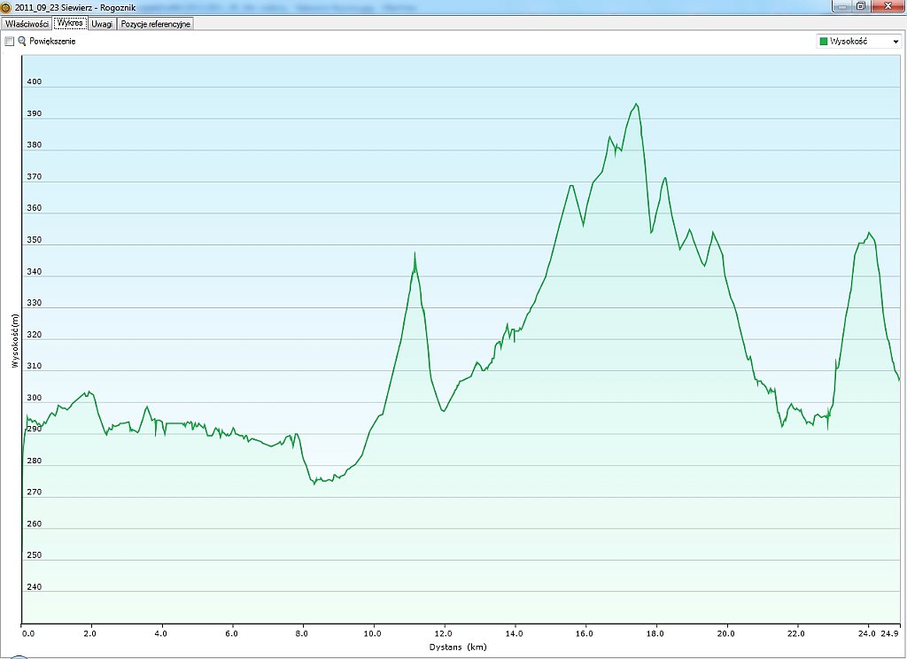
Task: Enable the Powiększenie zoom checkbox
Action: pyautogui.click(x=9, y=42)
